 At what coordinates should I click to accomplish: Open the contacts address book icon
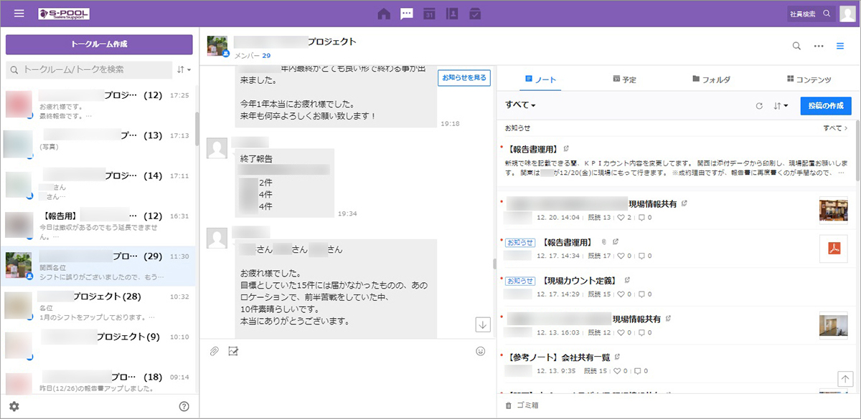tap(451, 14)
